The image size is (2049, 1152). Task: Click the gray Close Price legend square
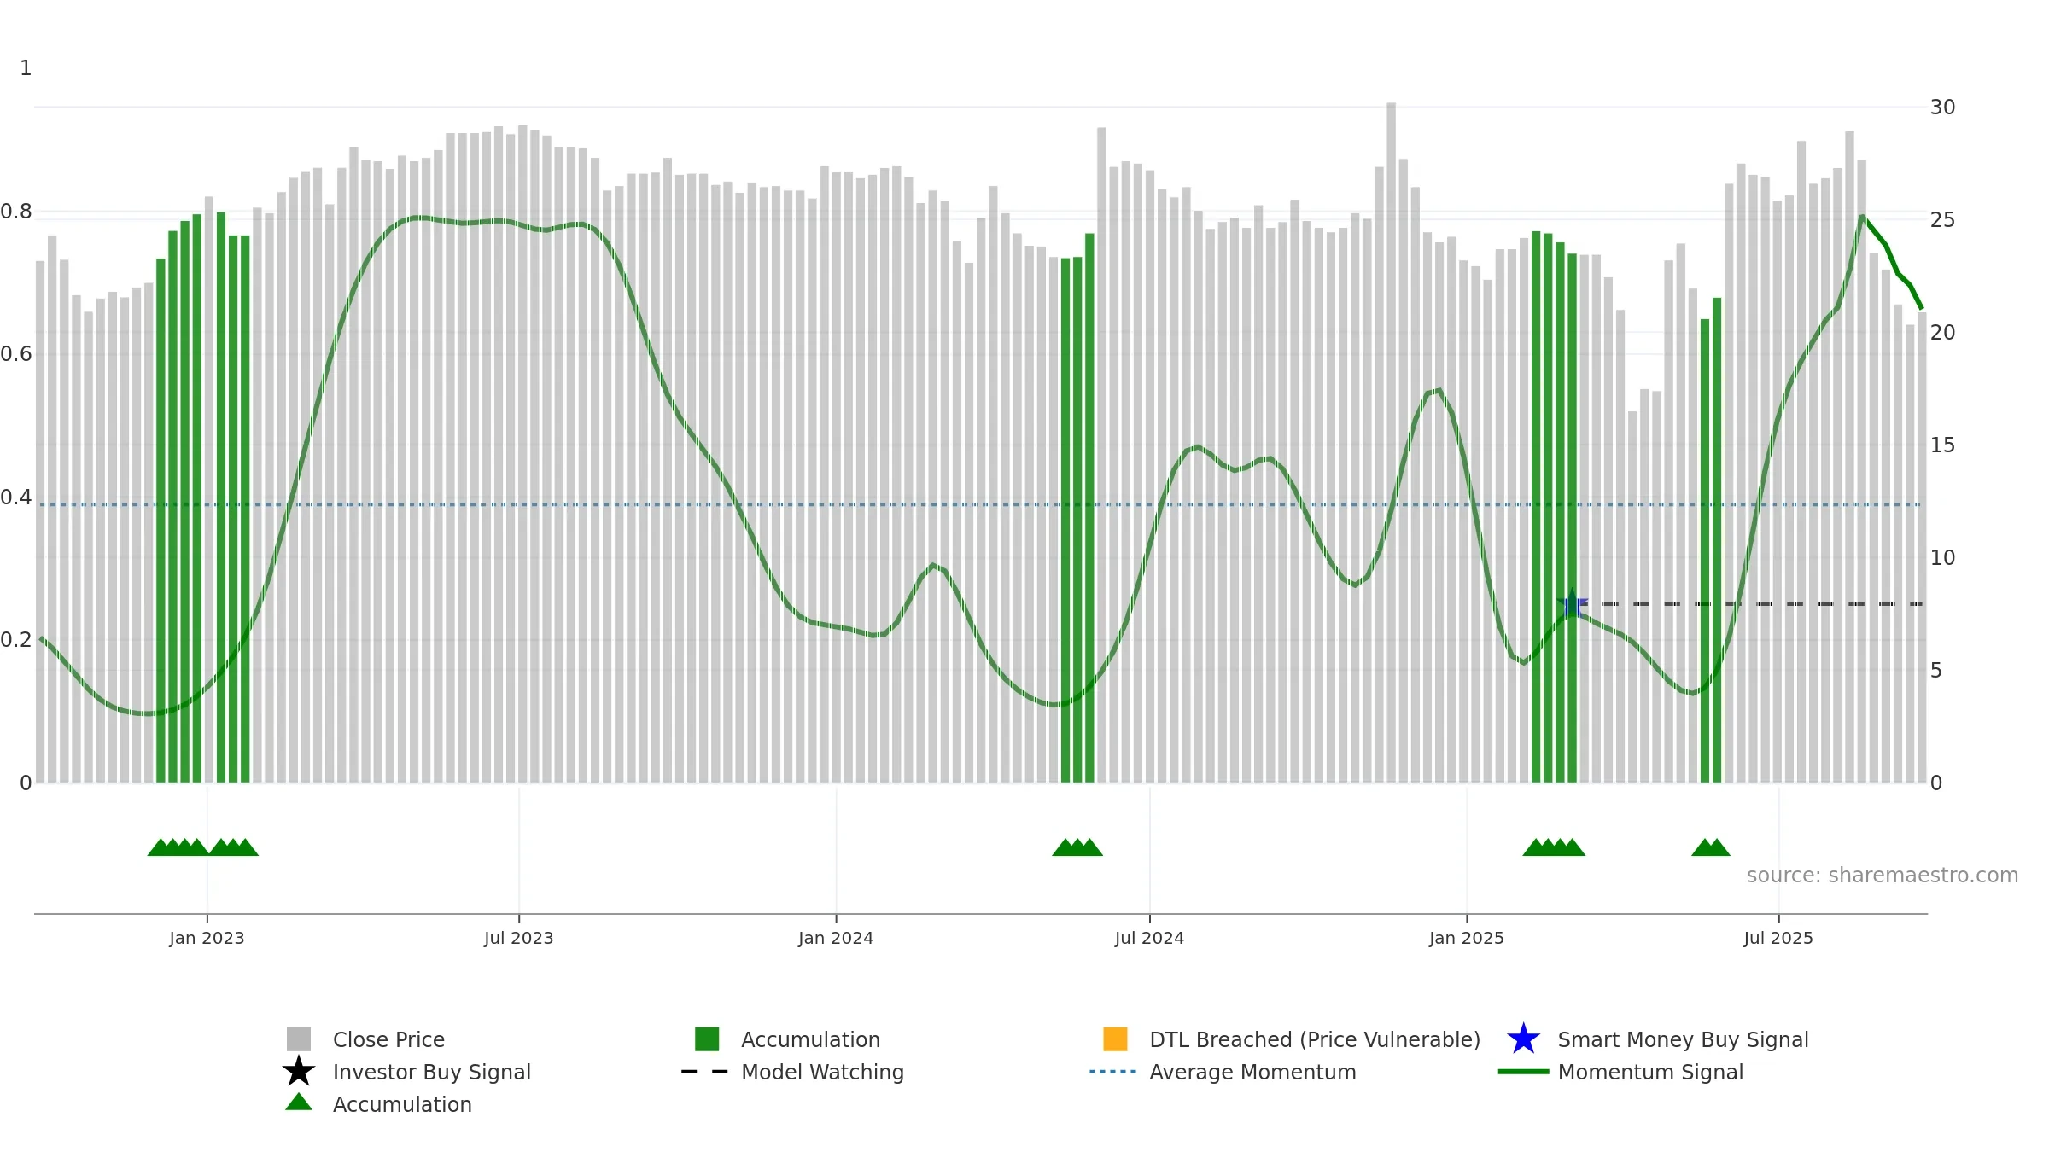click(x=299, y=1039)
